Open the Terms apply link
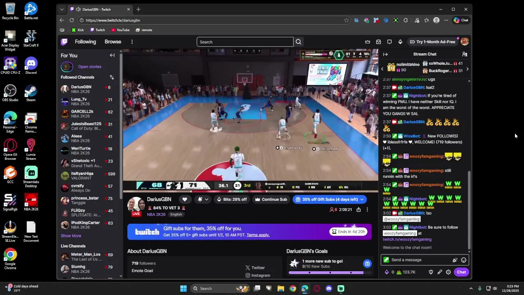Viewport: 524px width, 295px height. point(258,235)
